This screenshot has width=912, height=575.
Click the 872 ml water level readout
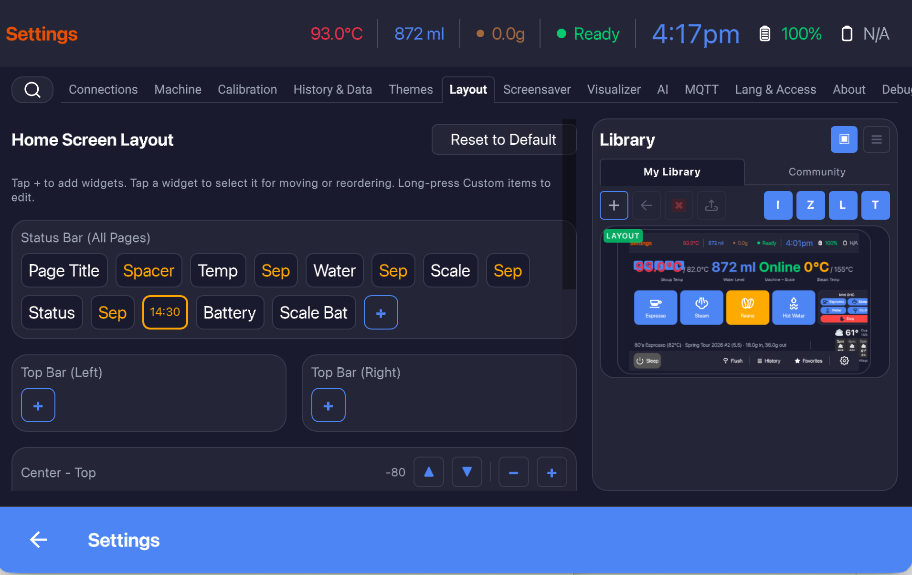[x=419, y=34]
